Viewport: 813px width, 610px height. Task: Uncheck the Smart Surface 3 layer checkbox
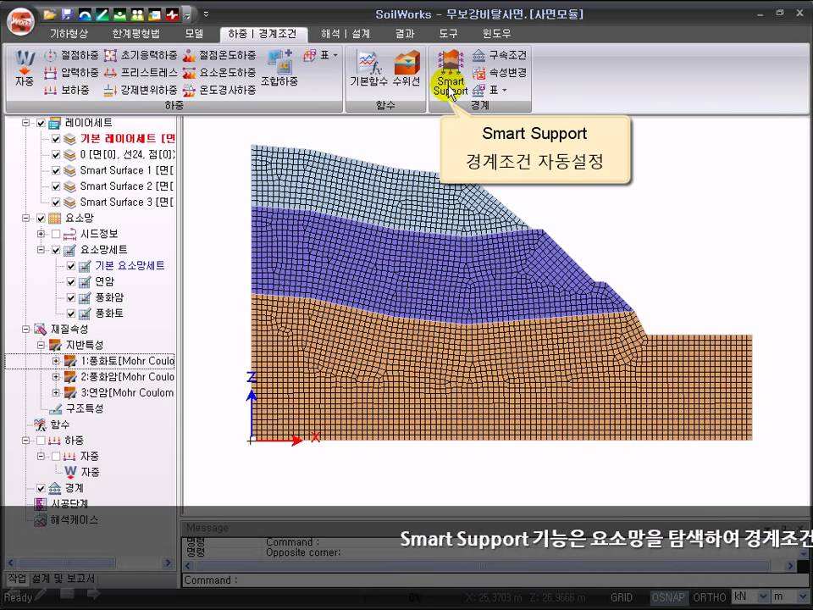click(56, 202)
